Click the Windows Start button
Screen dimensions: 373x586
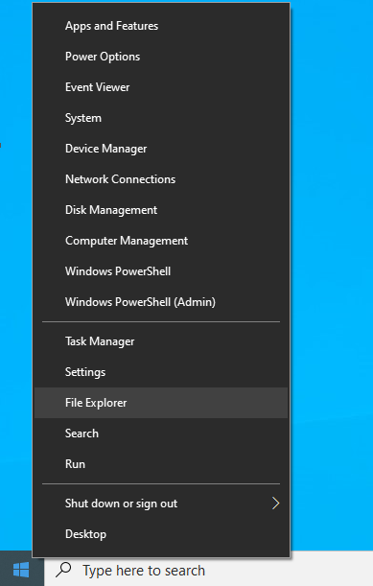21,570
